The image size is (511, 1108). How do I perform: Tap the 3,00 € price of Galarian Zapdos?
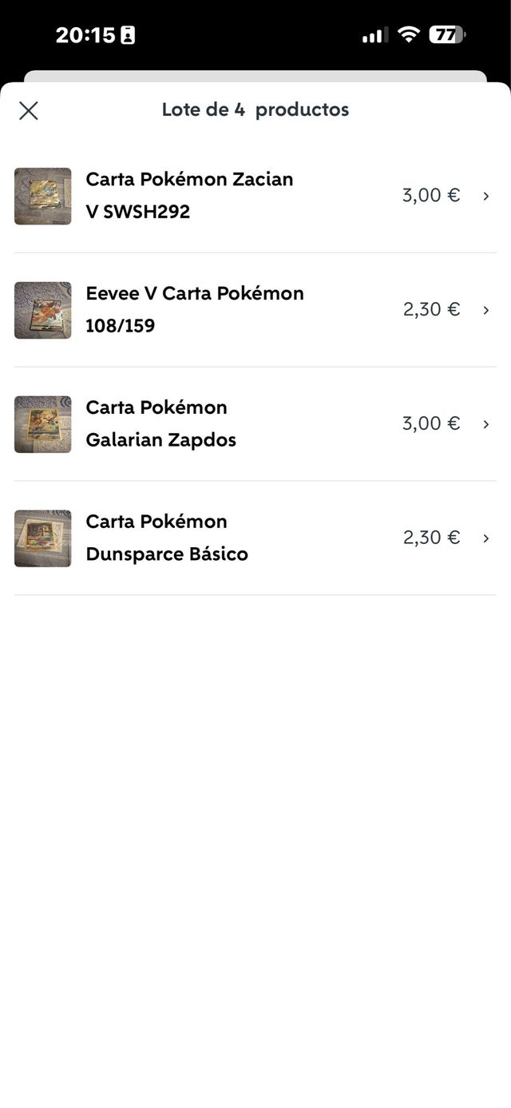click(x=431, y=423)
